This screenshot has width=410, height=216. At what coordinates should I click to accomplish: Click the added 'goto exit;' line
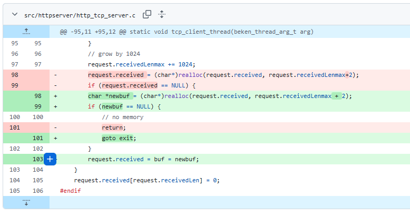coord(119,138)
